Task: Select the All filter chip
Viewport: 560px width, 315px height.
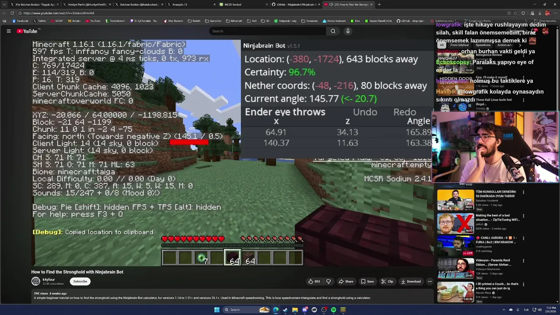Action: tap(441, 45)
